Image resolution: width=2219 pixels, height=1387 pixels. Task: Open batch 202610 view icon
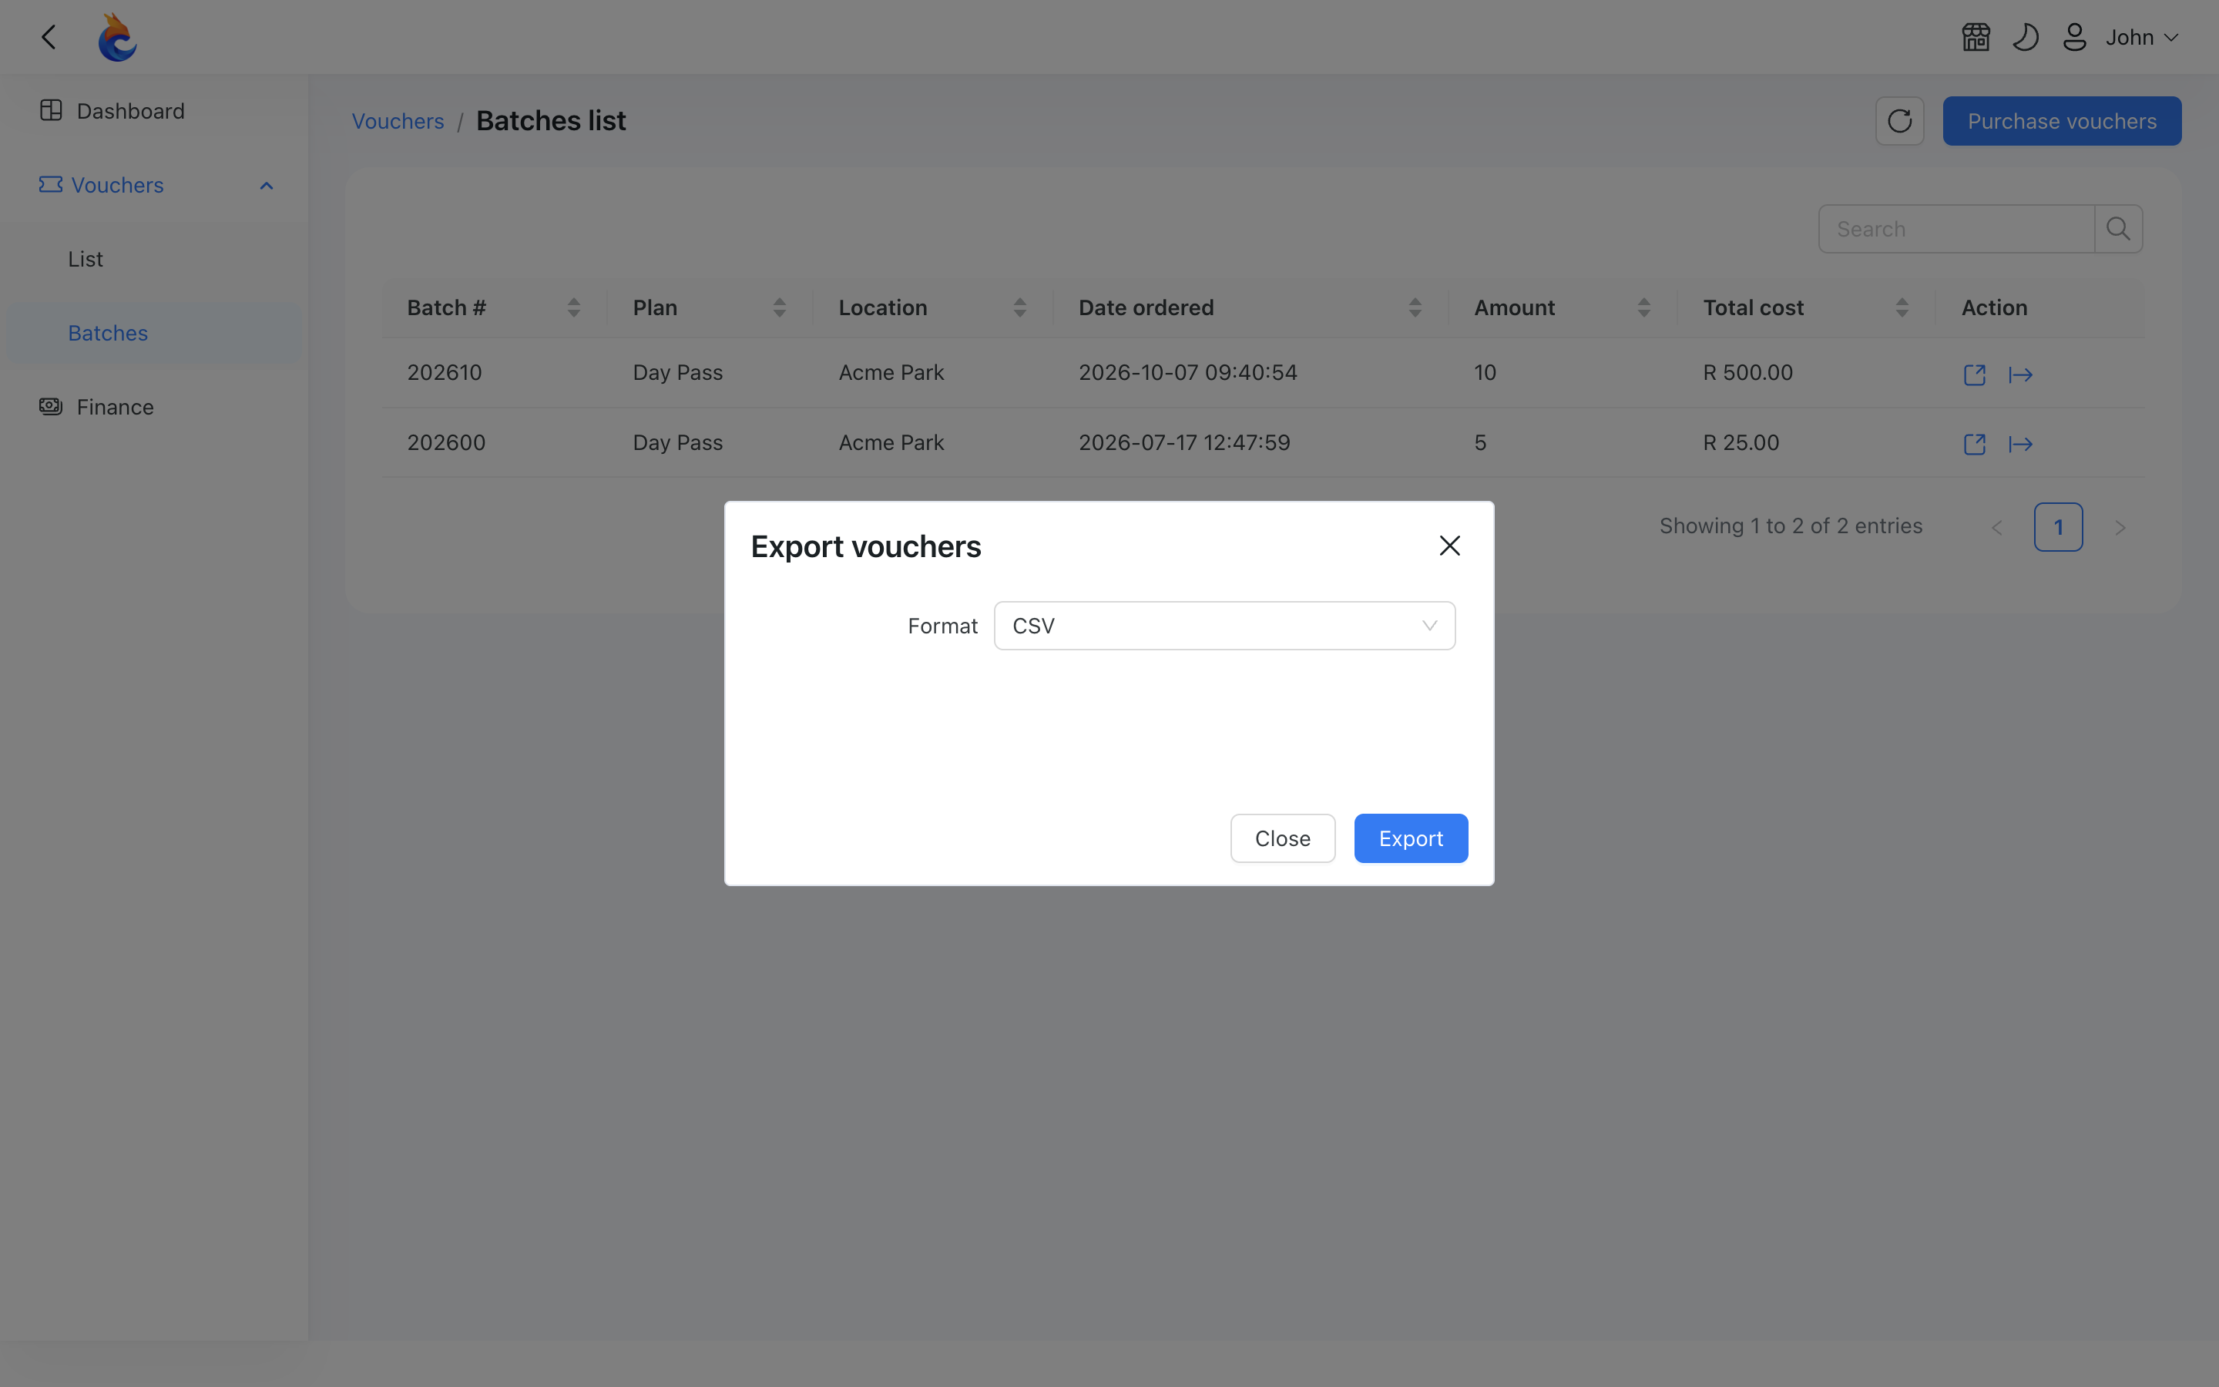point(1975,374)
